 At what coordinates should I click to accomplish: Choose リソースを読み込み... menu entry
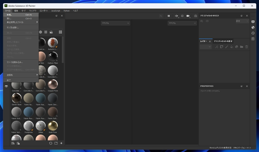pos(21,62)
